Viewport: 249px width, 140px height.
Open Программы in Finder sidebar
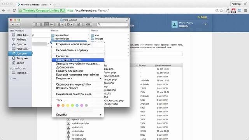[x=20, y=44]
